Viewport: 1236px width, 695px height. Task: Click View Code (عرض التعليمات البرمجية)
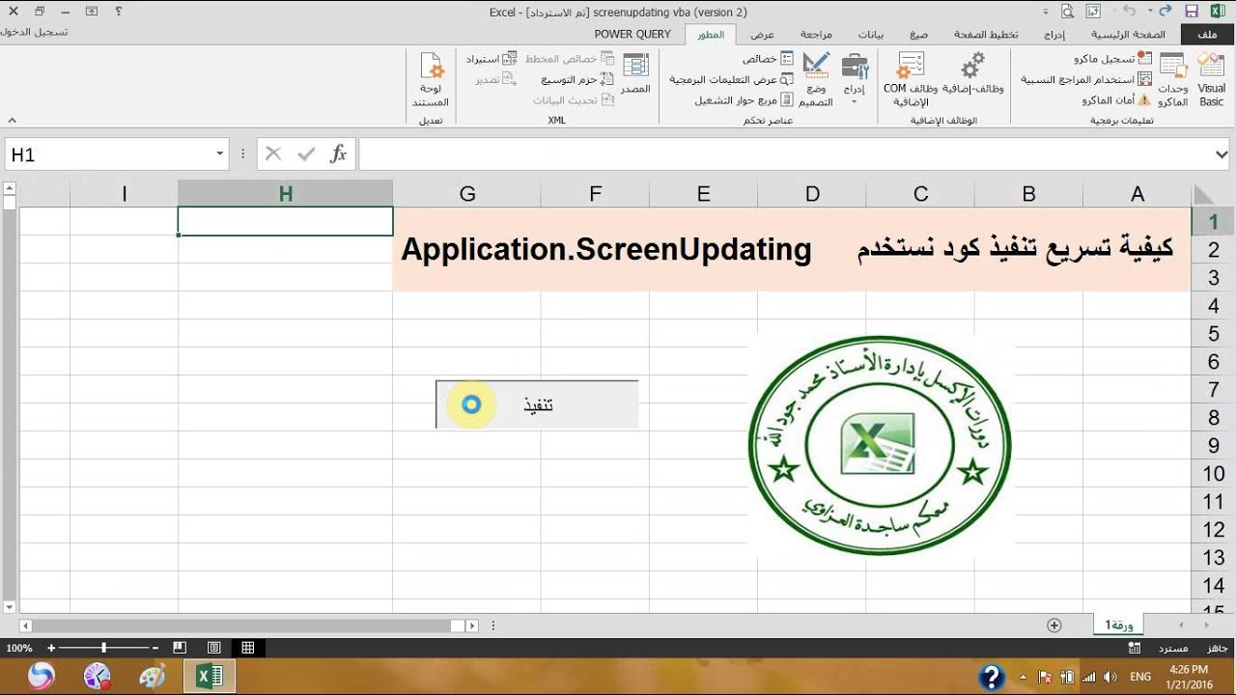pos(732,79)
